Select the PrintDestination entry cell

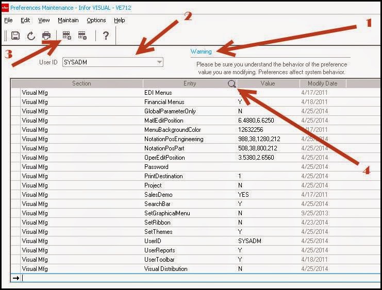[x=190, y=176]
